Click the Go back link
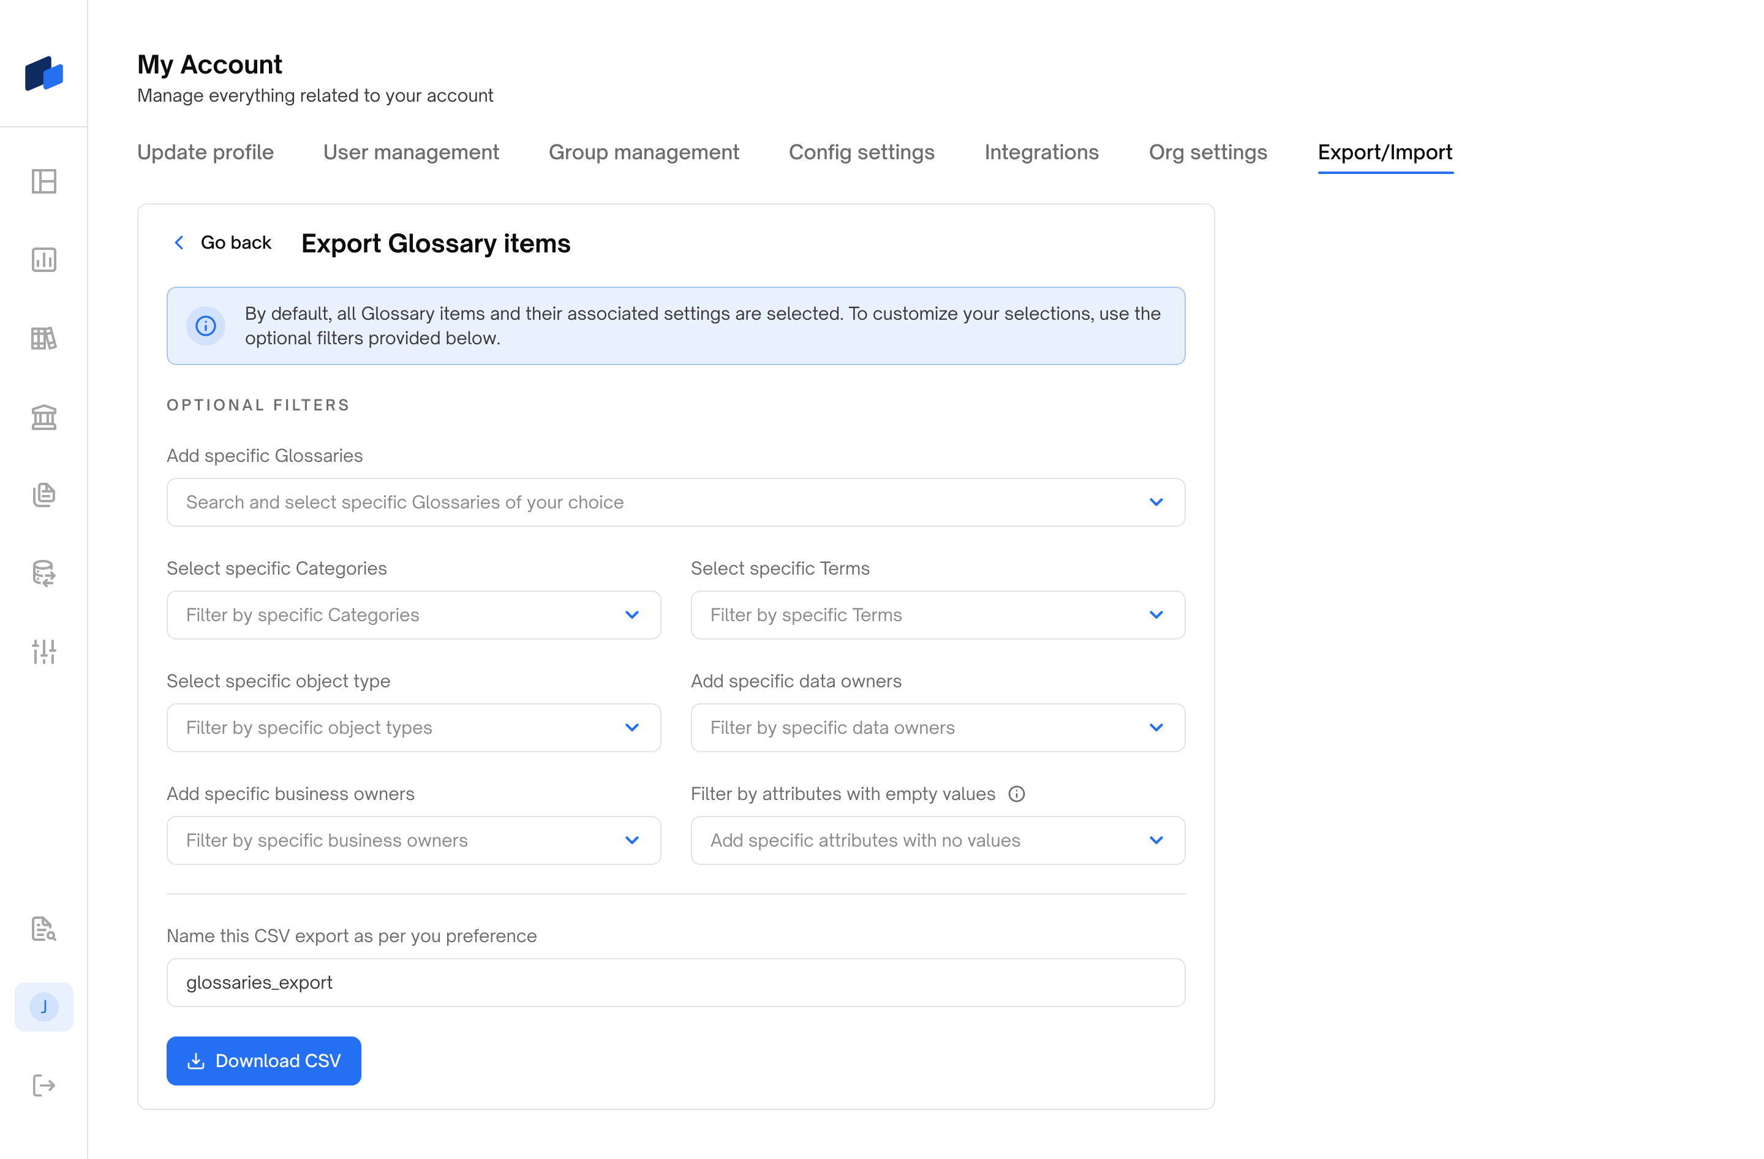The width and height of the screenshot is (1764, 1159). point(222,243)
